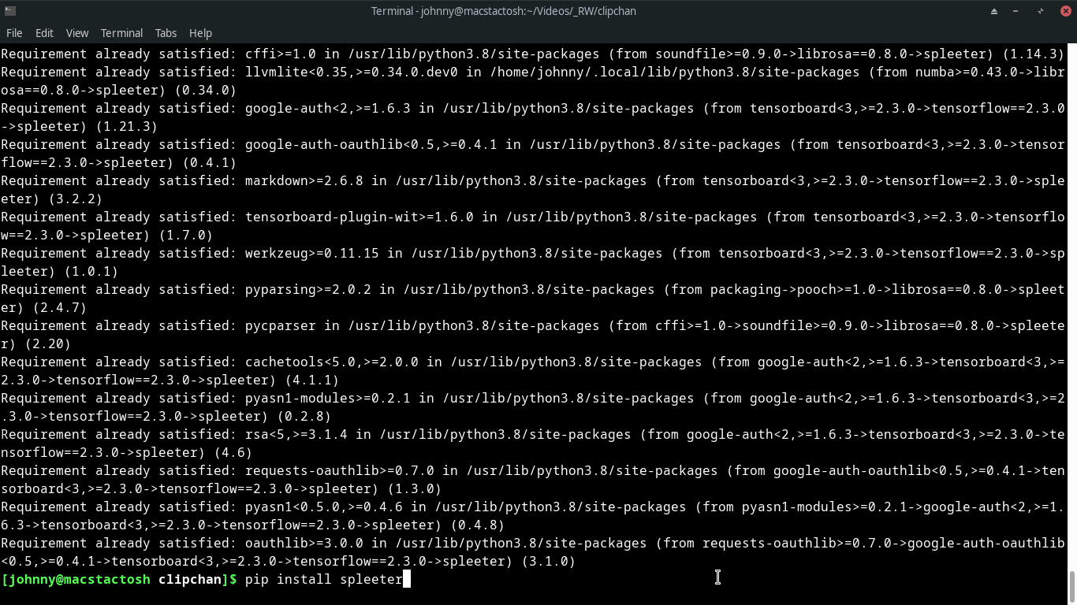Viewport: 1077px width, 605px height.
Task: Click the version '(3.2.2)' text
Action: coord(76,199)
